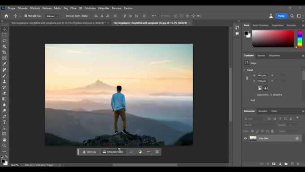Screen dimensions: 305x172
Task: Select the Blur tool
Action: click(x=4, y=105)
